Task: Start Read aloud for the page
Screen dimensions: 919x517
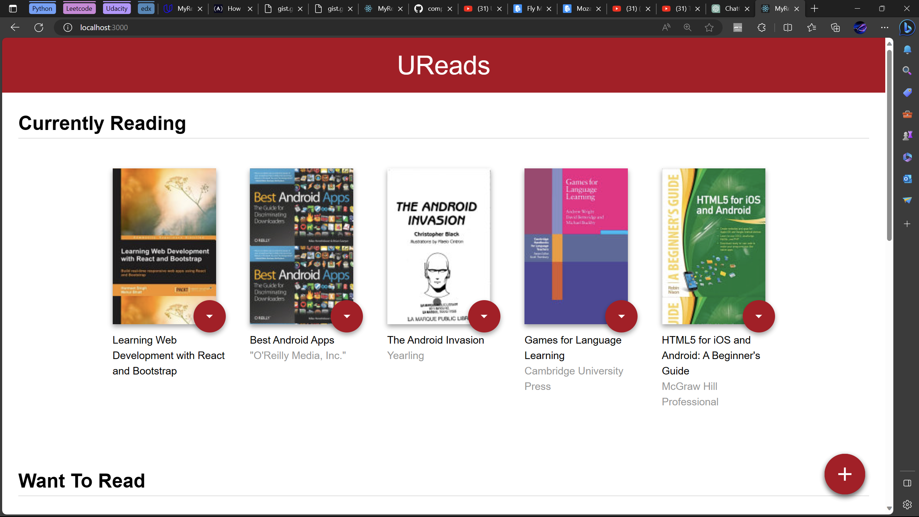Action: click(666, 27)
